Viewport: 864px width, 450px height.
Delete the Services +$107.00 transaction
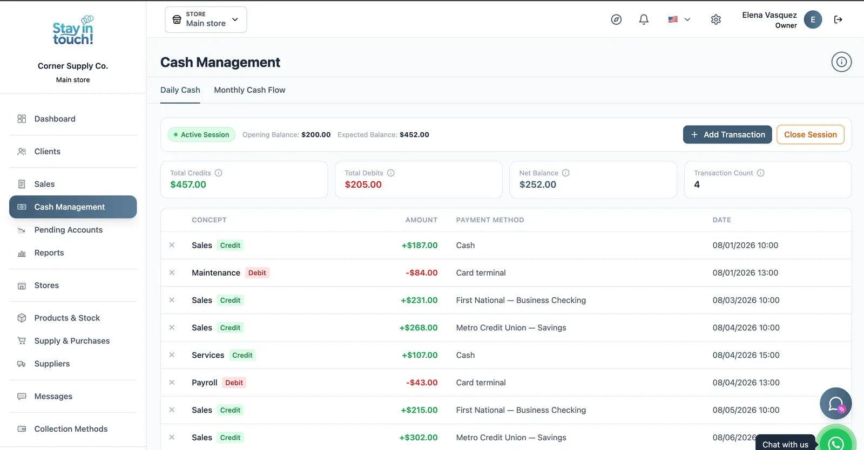(x=172, y=355)
